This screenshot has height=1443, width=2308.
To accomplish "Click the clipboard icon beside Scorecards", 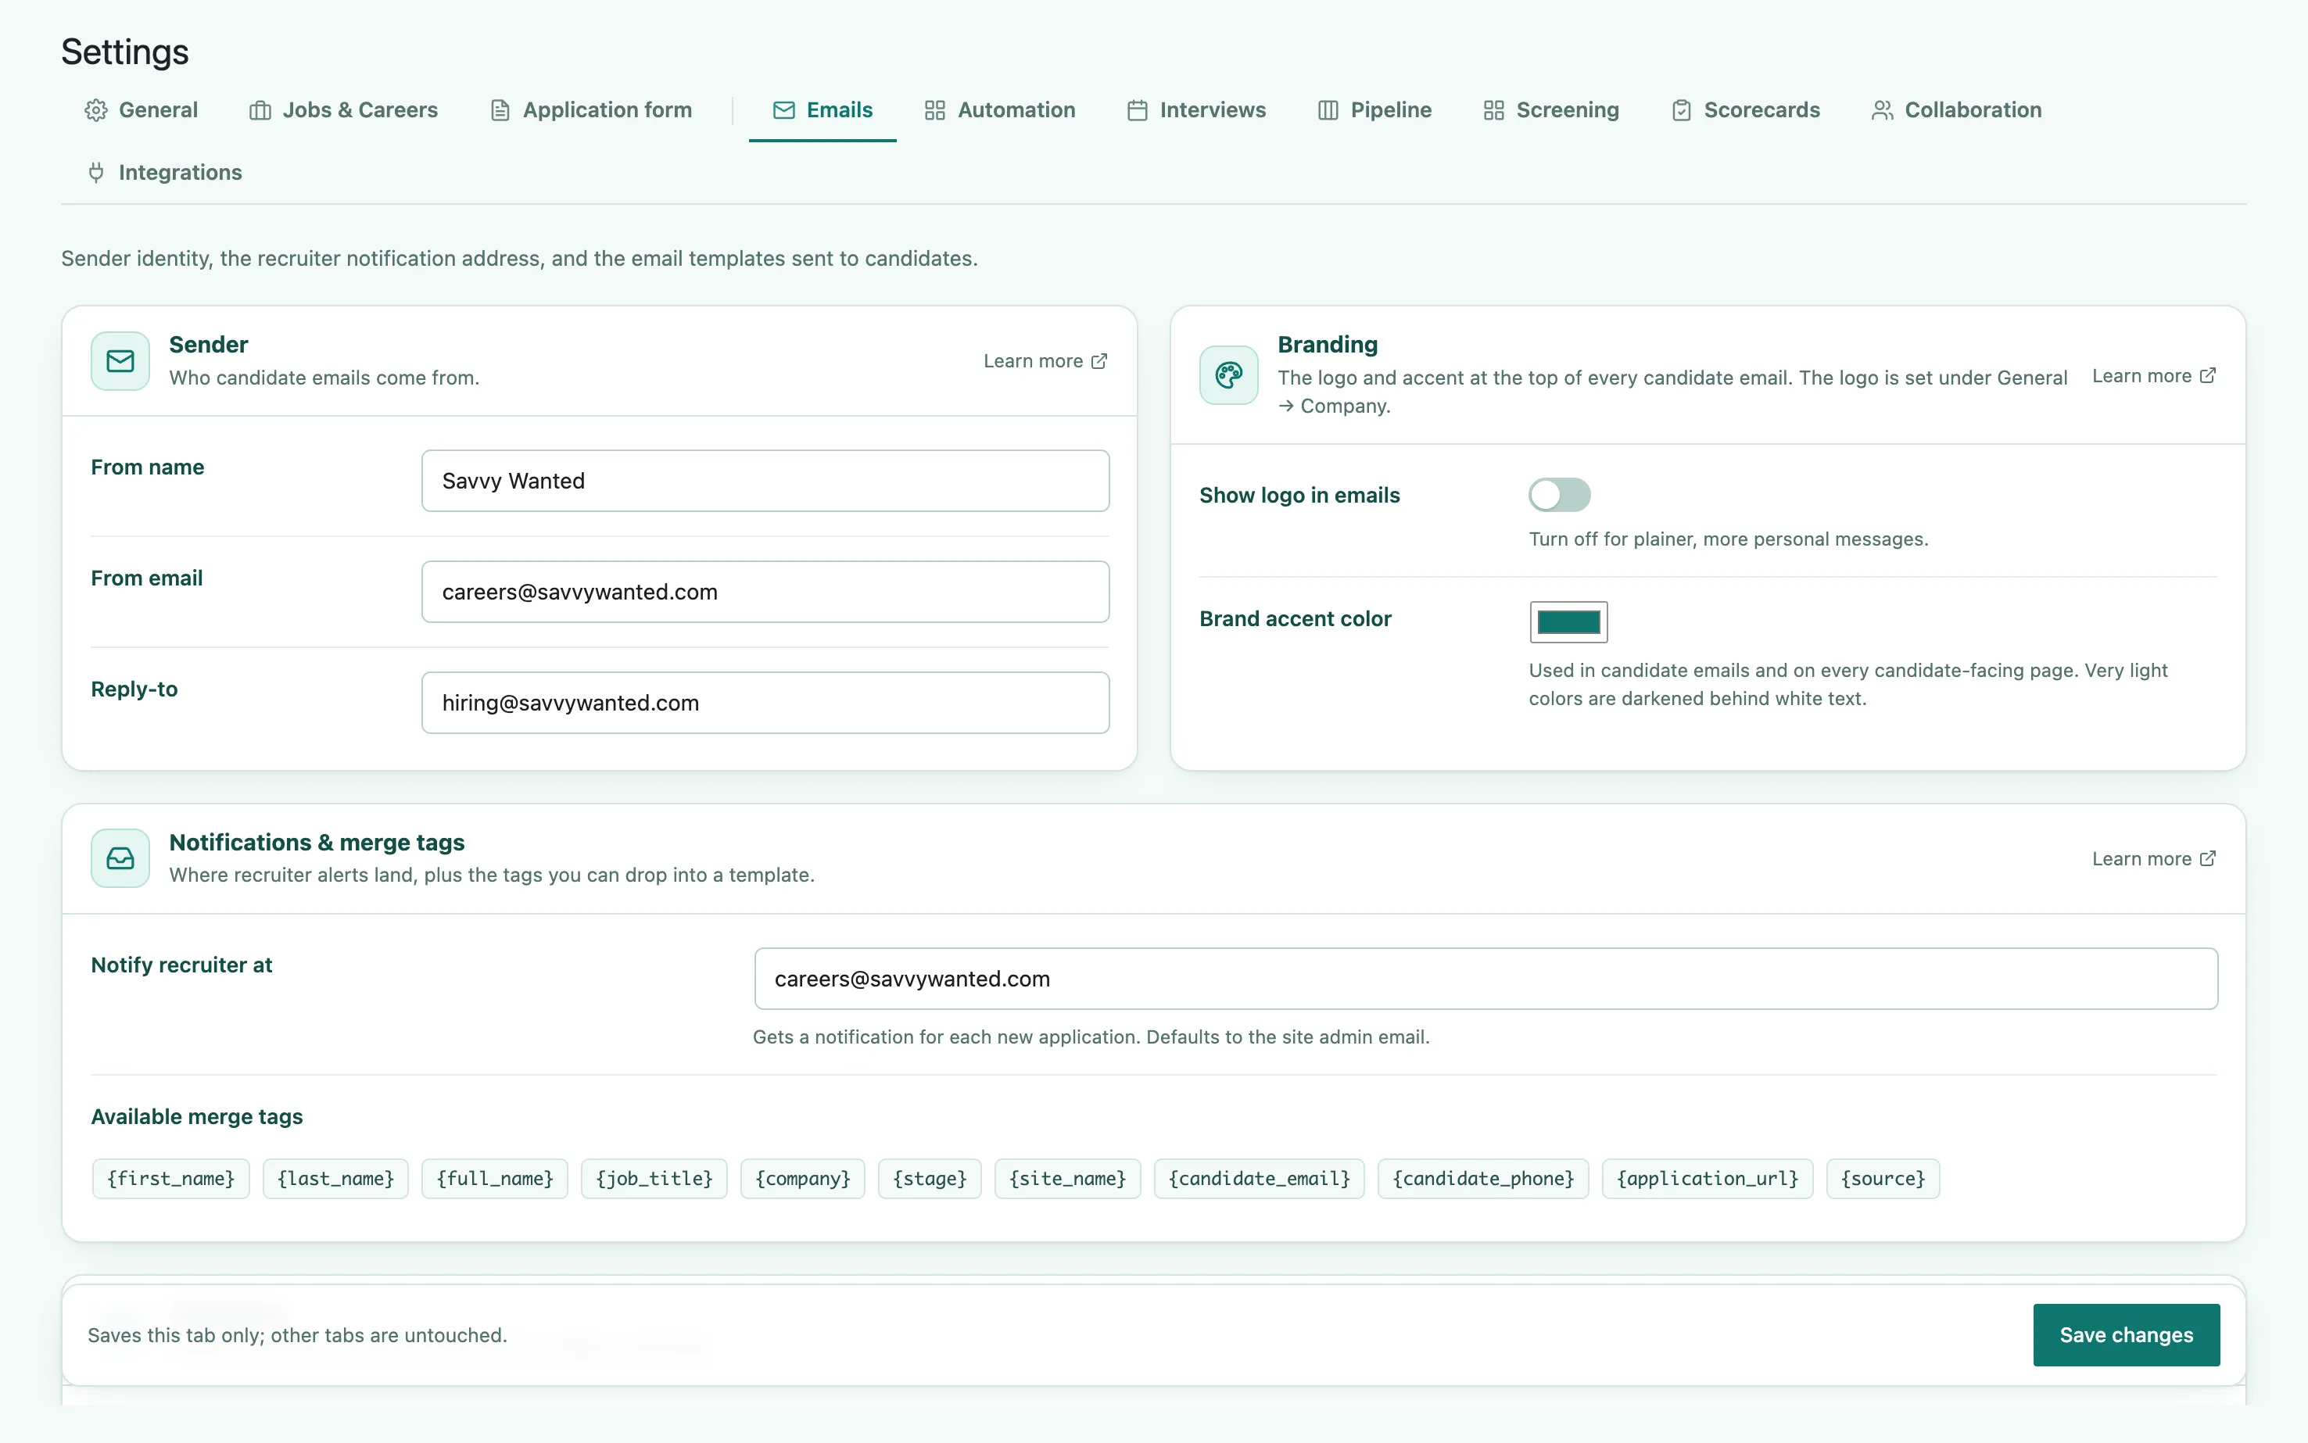I will (1682, 111).
